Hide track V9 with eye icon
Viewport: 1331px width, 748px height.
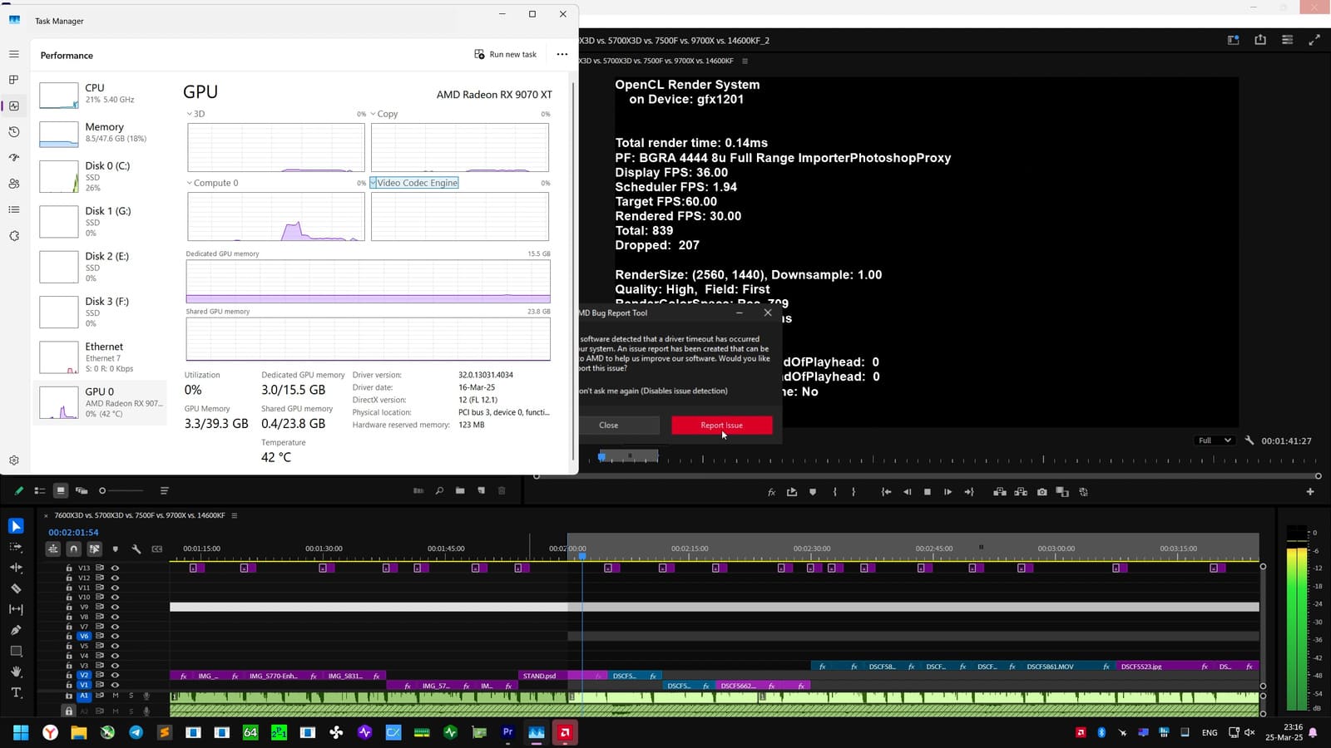[x=115, y=607]
